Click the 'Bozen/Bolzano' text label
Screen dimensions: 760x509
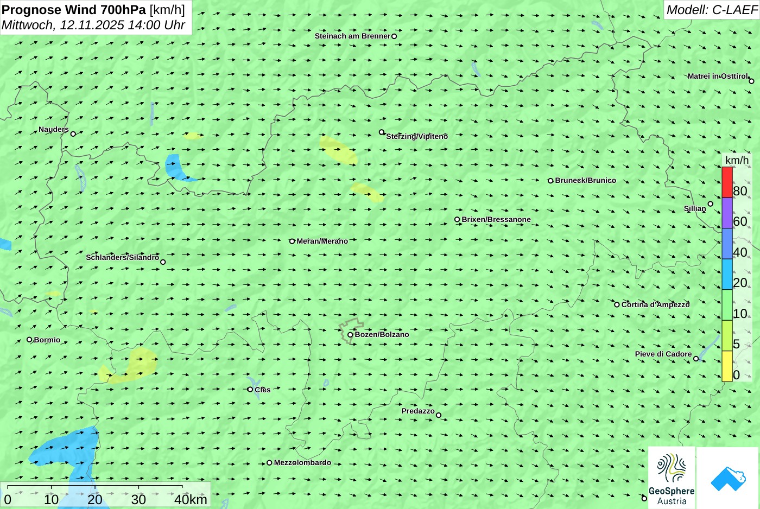click(x=382, y=335)
